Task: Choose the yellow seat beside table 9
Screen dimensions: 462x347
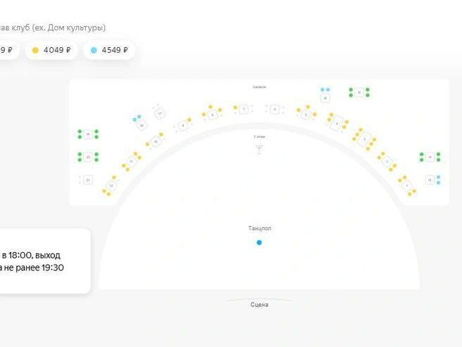Action: 189,120
